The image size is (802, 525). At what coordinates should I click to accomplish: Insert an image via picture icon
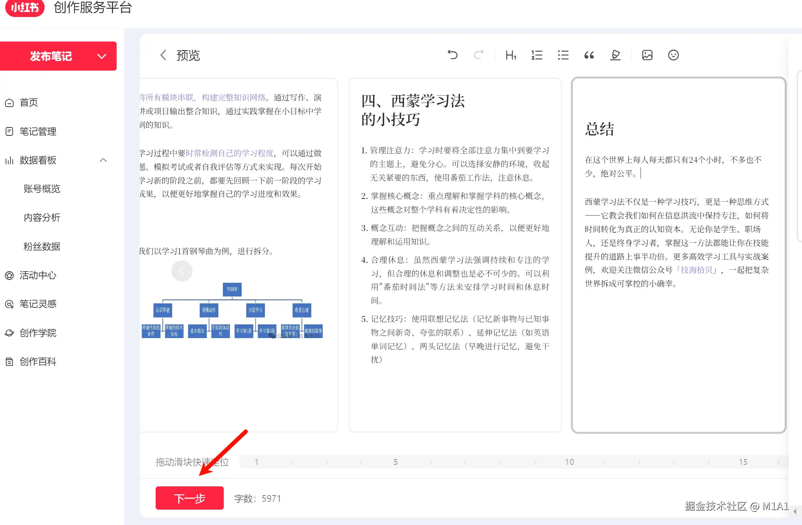(x=647, y=55)
